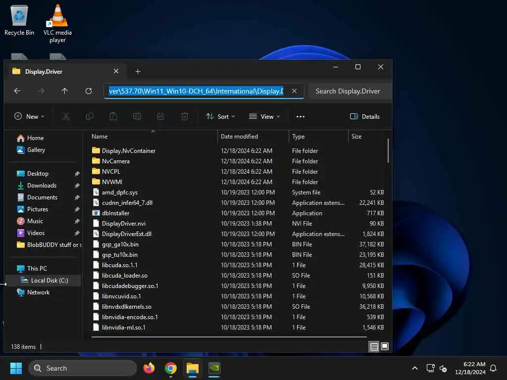Select cudnn_infer64_7.dll file
The height and width of the screenshot is (380, 507).
pyautogui.click(x=127, y=202)
